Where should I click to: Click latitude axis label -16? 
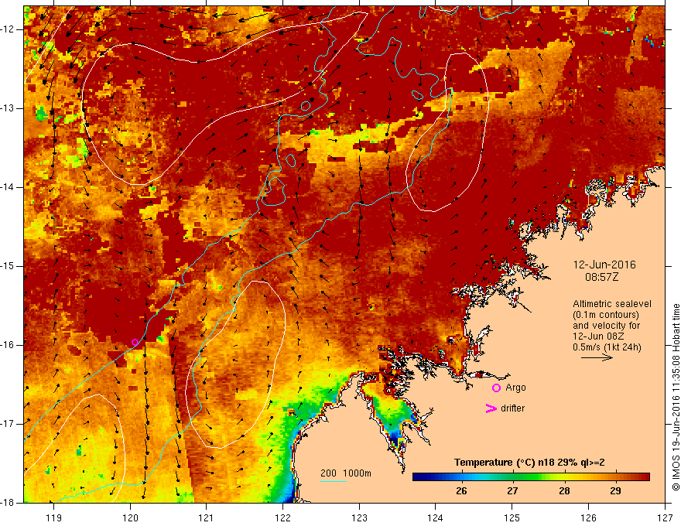[x=8, y=345]
